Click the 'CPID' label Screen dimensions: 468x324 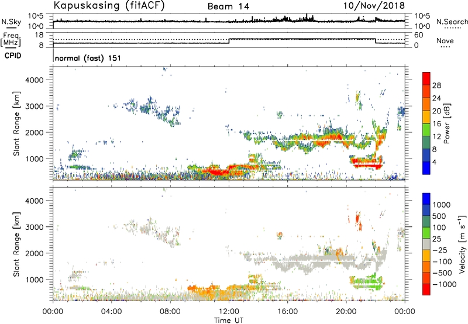click(x=13, y=56)
